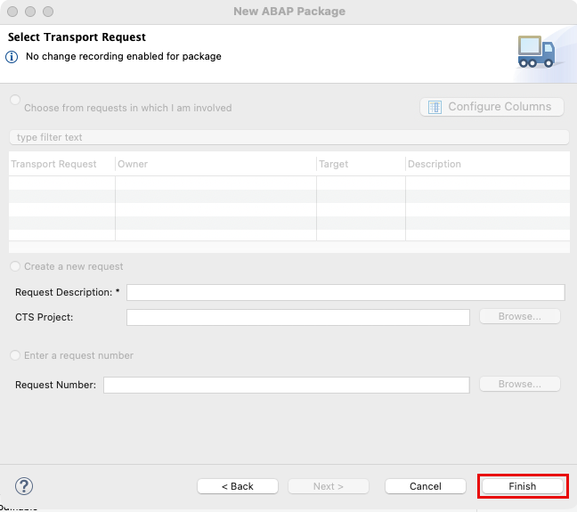Viewport: 577px width, 512px height.
Task: Click the Target column header
Action: click(x=361, y=164)
